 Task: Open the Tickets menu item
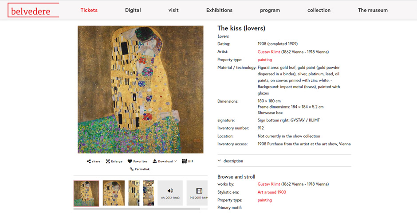89,10
